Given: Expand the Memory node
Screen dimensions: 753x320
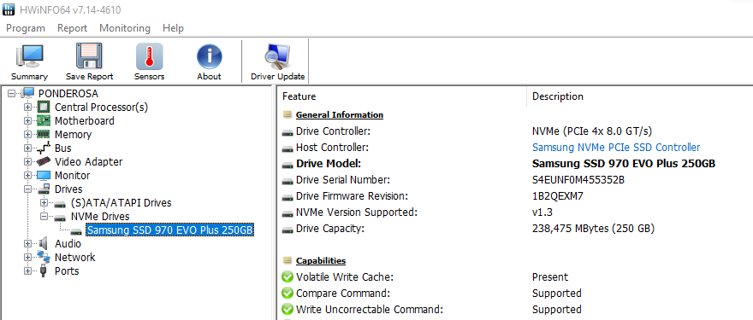Looking at the screenshot, I should pos(28,135).
